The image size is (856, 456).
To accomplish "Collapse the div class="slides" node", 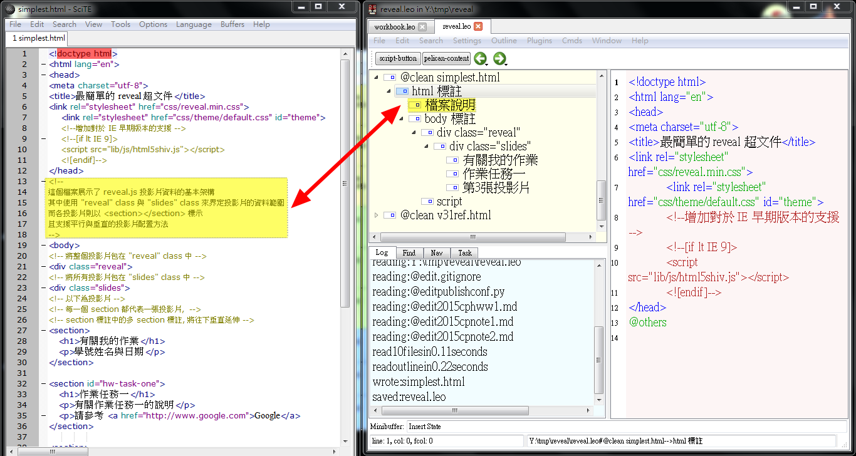I will pyautogui.click(x=426, y=146).
